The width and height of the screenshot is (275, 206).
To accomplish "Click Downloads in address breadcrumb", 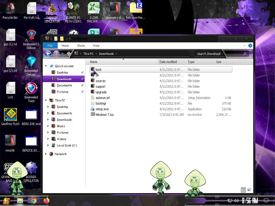I will 106,54.
